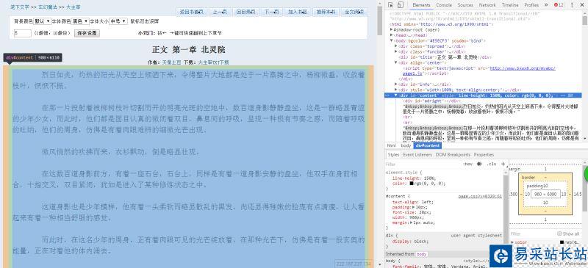Image resolution: width=588 pixels, height=268 pixels.
Task: Open the Timeline tab
Action: click(510, 5)
